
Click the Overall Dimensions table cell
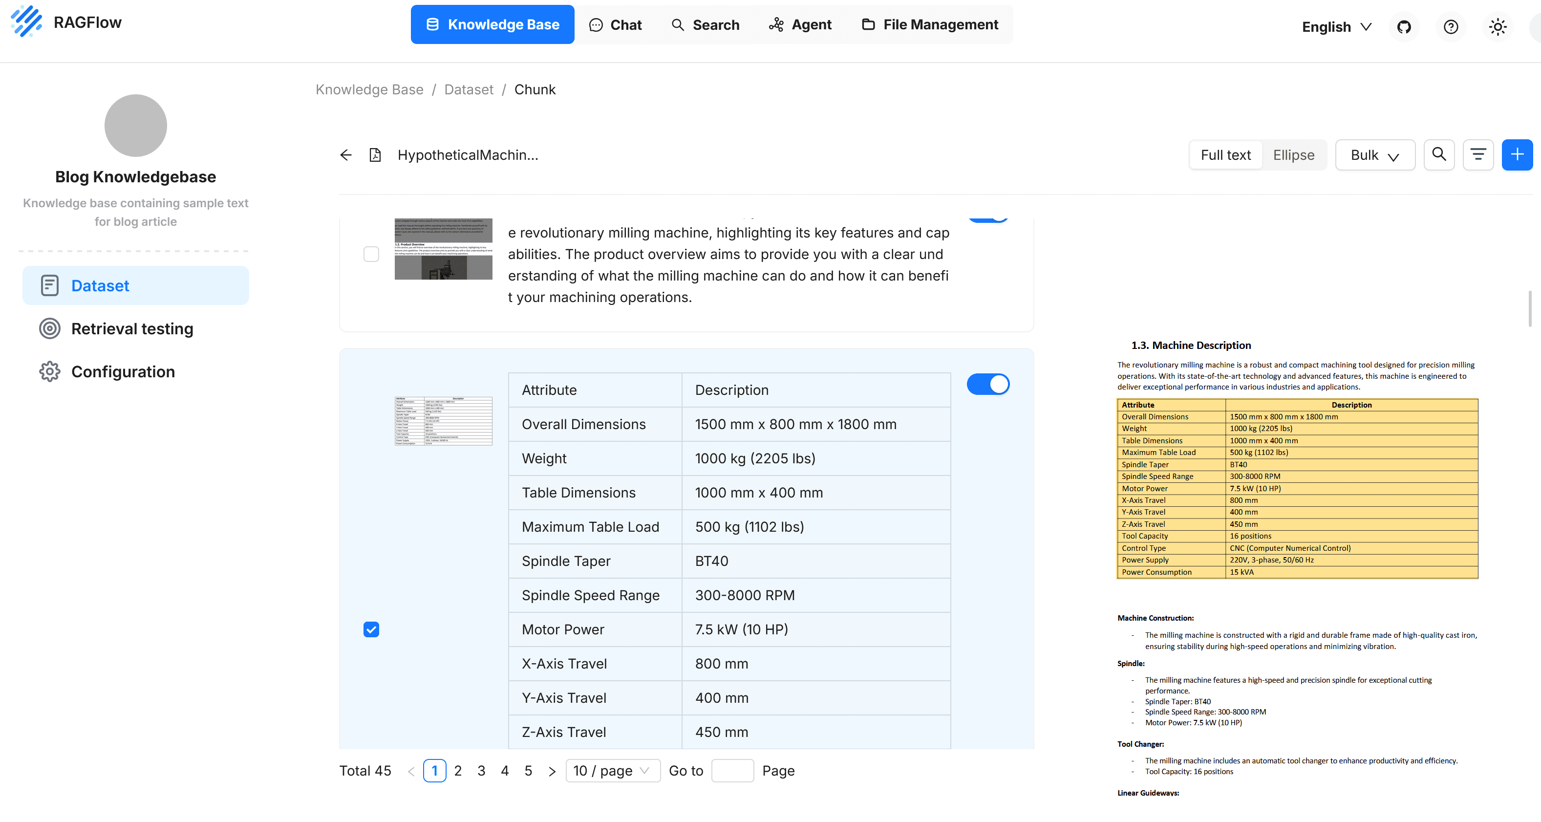(595, 424)
